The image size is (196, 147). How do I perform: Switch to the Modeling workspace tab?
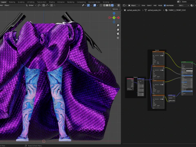12,2
